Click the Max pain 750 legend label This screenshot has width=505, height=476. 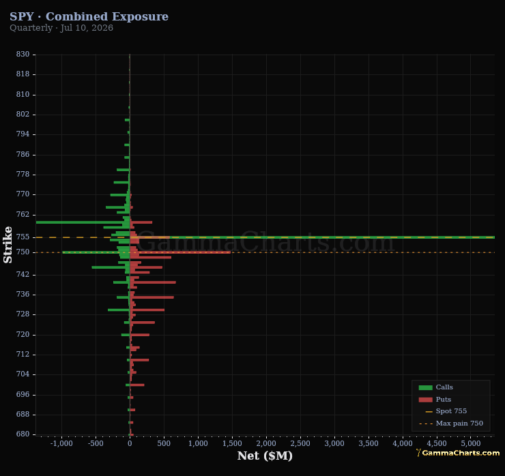pos(459,423)
